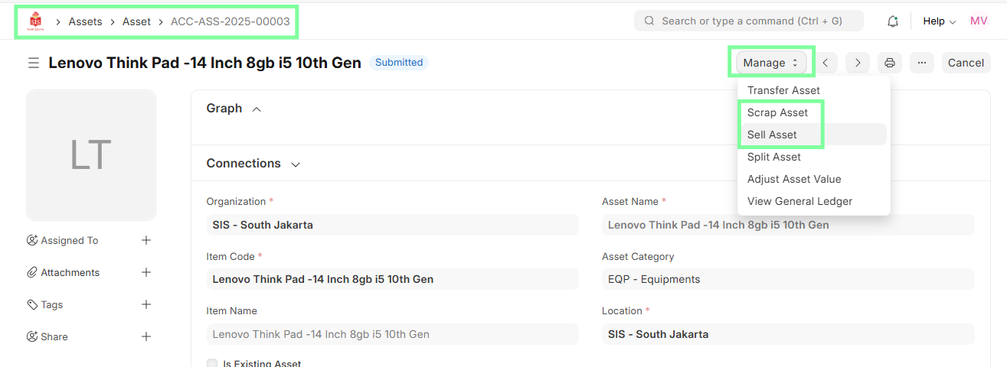Choose Sell Asset menu option

(772, 135)
